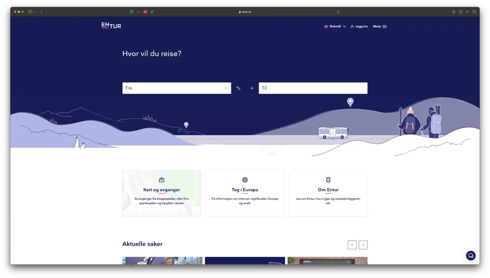Open the Tog i Europa card

pyautogui.click(x=245, y=193)
